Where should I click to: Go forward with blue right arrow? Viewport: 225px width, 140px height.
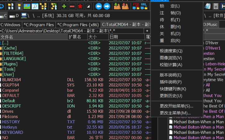coord(107,6)
